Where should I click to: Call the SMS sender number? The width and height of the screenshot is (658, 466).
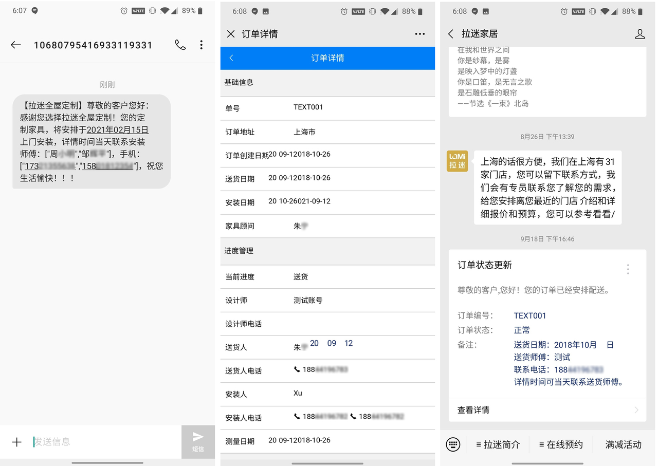pyautogui.click(x=180, y=45)
